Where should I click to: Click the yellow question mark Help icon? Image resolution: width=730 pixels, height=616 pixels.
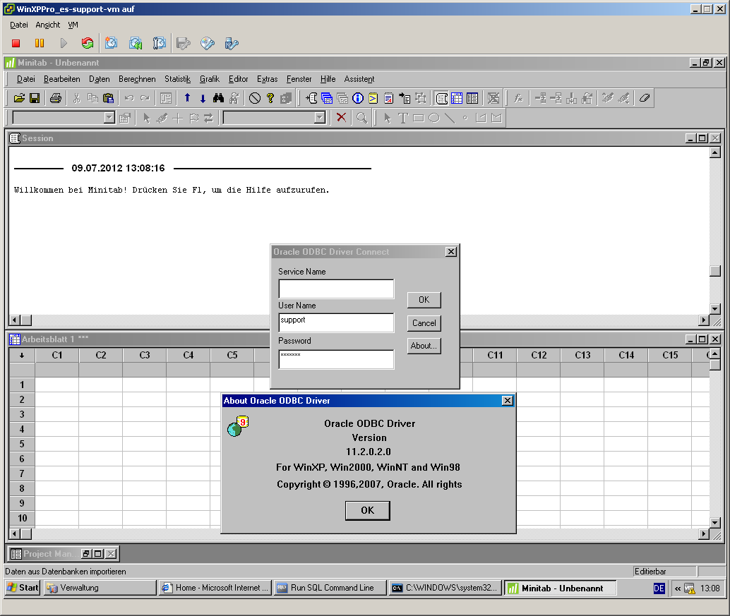click(270, 98)
